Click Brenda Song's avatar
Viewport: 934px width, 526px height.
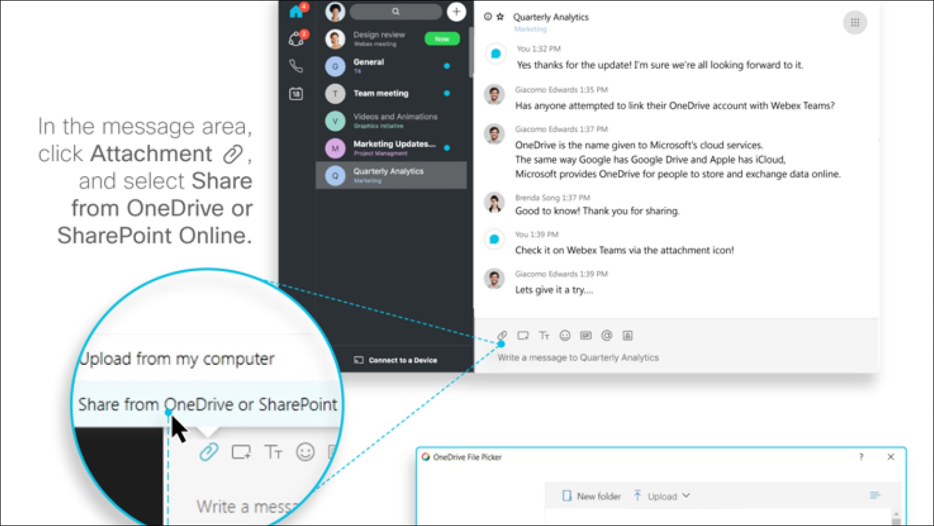point(494,203)
